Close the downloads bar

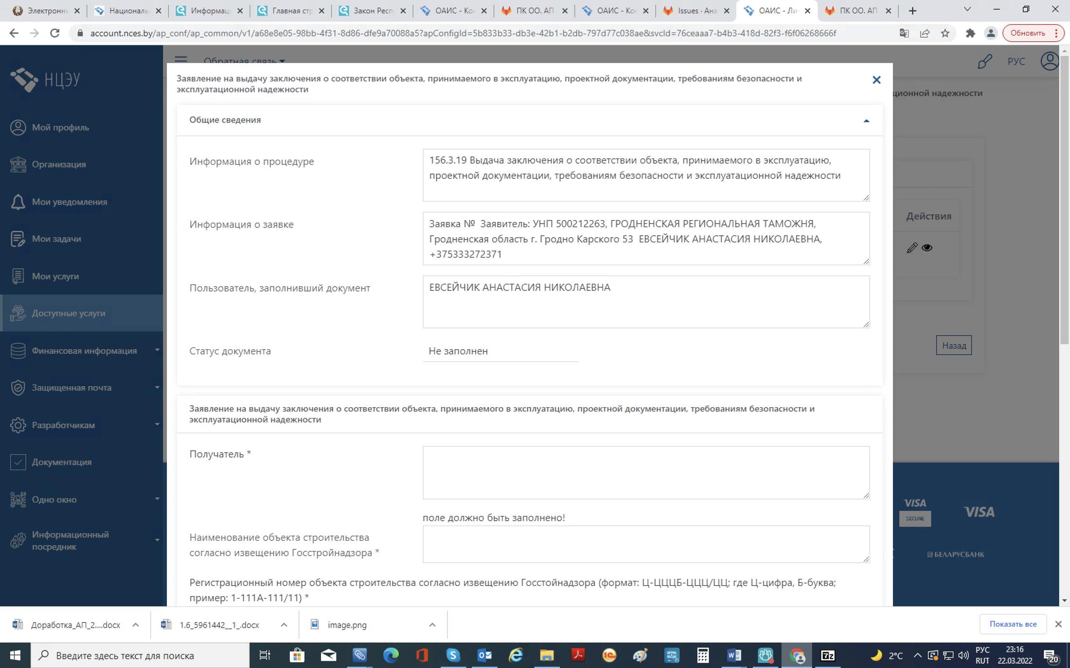tap(1058, 624)
